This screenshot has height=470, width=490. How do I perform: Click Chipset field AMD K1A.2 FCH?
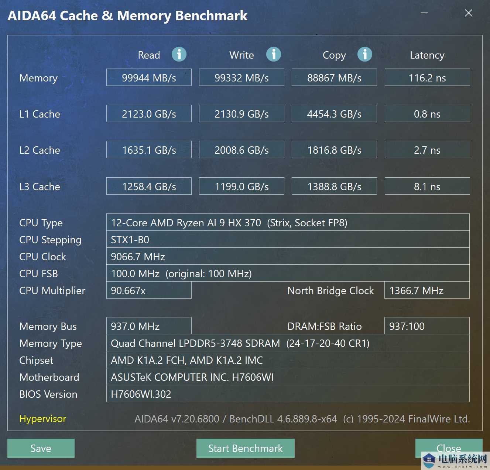coord(288,360)
